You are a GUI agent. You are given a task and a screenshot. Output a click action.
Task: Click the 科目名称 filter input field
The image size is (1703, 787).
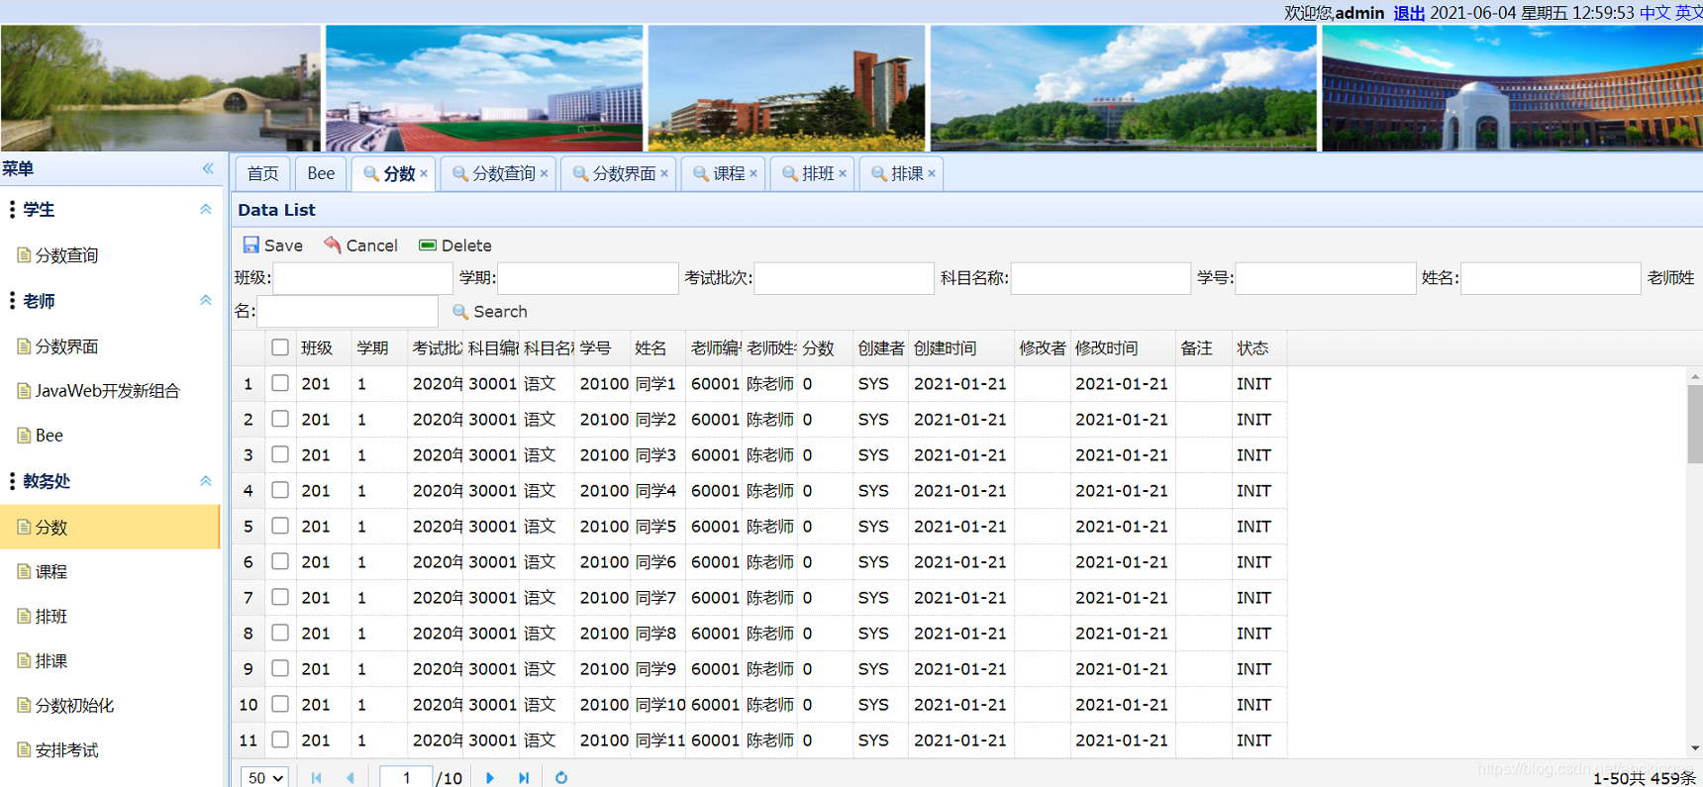tap(1100, 278)
